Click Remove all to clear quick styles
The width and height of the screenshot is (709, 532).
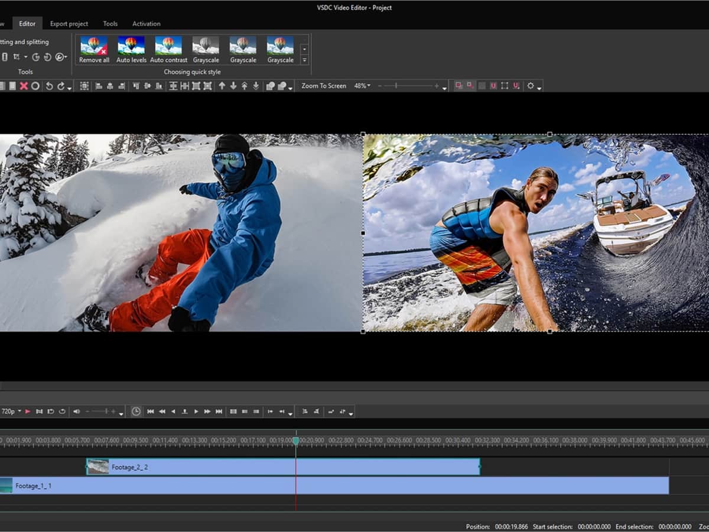[x=93, y=47]
